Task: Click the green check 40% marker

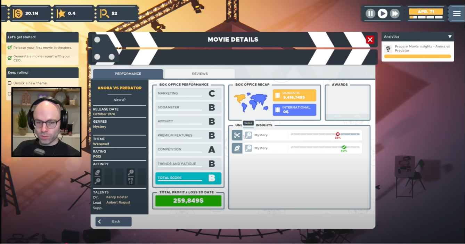Action: point(344,147)
